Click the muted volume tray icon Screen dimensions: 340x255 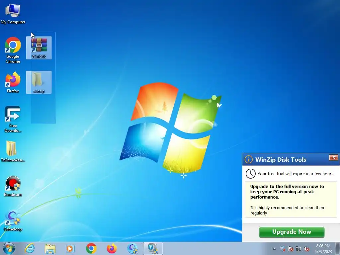pos(306,249)
